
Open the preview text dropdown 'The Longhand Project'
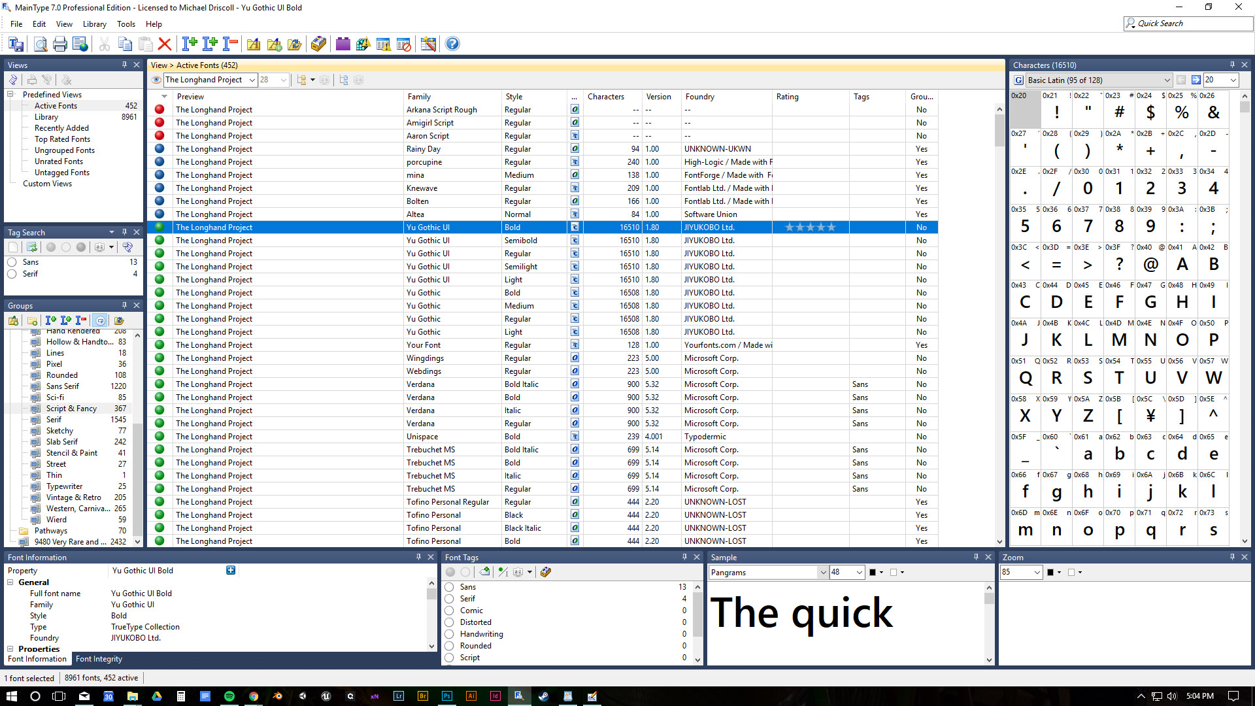pos(252,80)
